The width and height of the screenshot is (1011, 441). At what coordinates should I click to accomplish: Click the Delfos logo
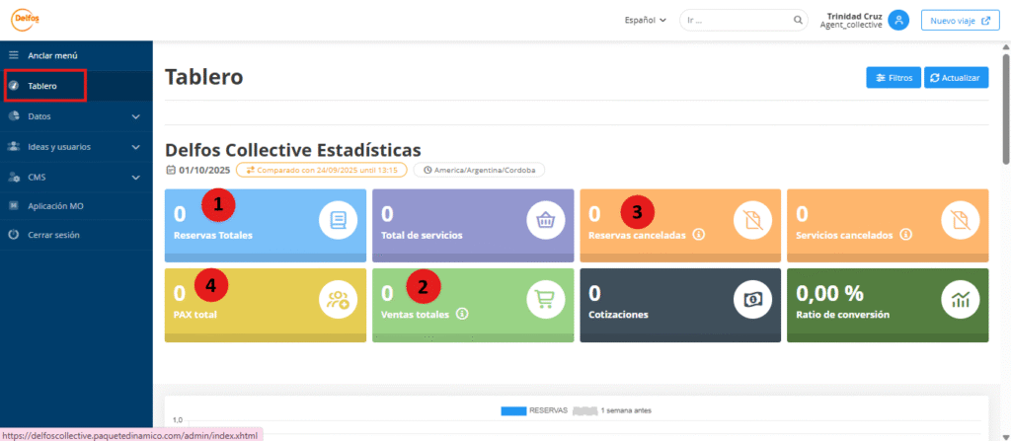point(26,20)
